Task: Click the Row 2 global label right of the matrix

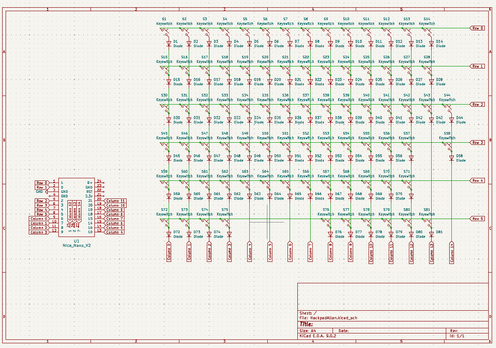Action: [477, 104]
